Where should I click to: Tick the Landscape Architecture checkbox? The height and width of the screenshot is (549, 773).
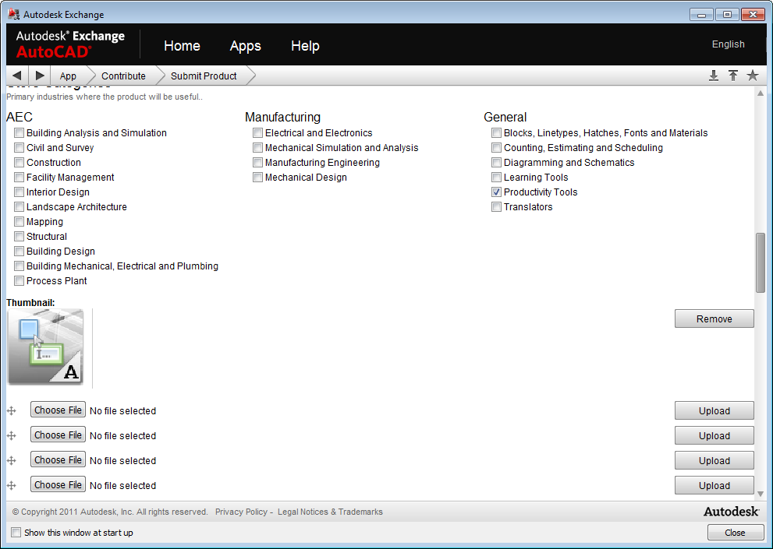pyautogui.click(x=20, y=207)
